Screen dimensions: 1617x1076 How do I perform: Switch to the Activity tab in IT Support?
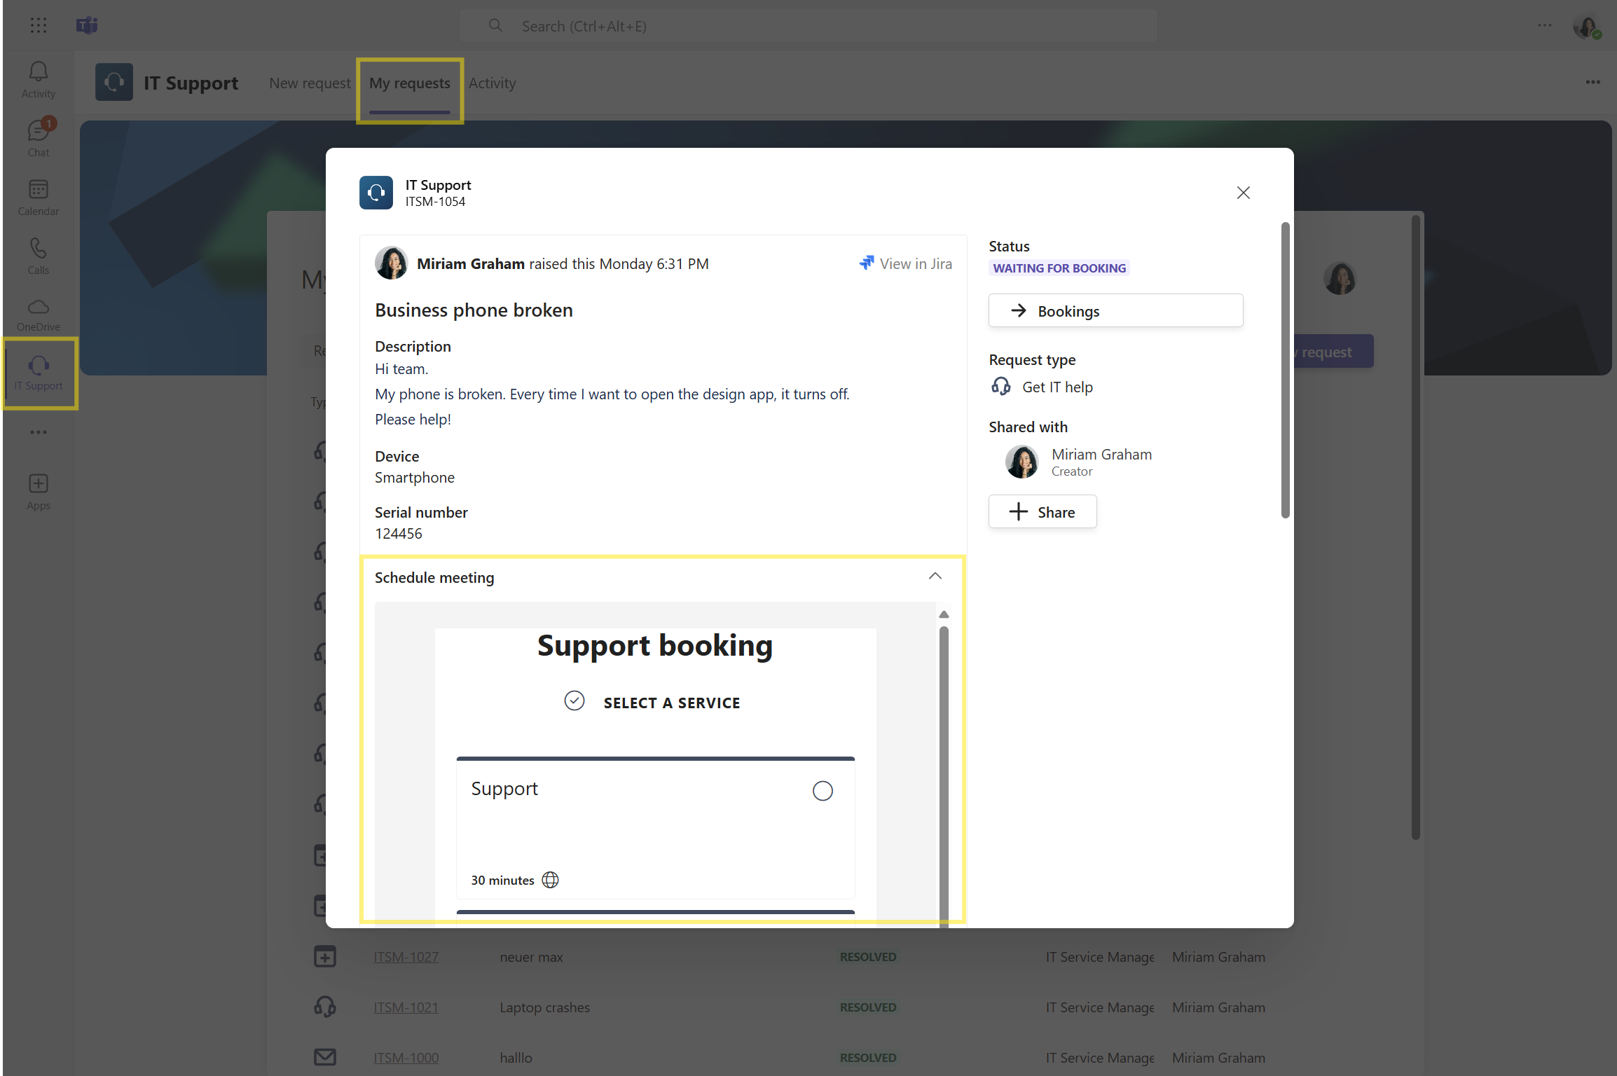(x=492, y=83)
